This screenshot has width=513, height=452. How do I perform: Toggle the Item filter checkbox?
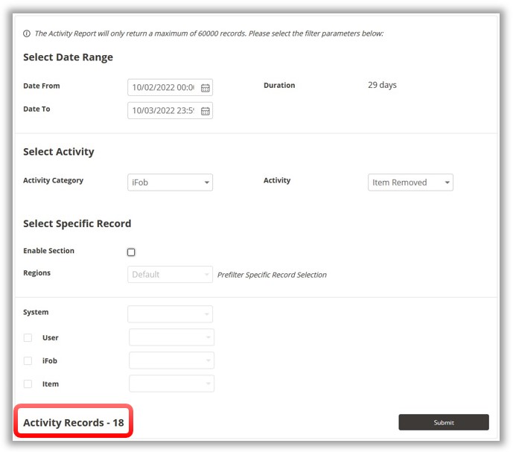pos(28,384)
